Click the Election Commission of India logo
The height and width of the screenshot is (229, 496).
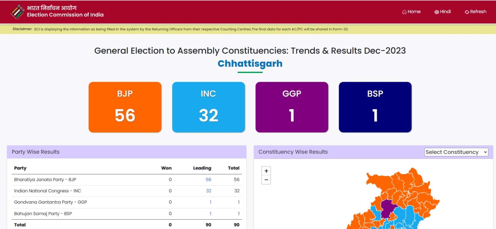coord(17,12)
